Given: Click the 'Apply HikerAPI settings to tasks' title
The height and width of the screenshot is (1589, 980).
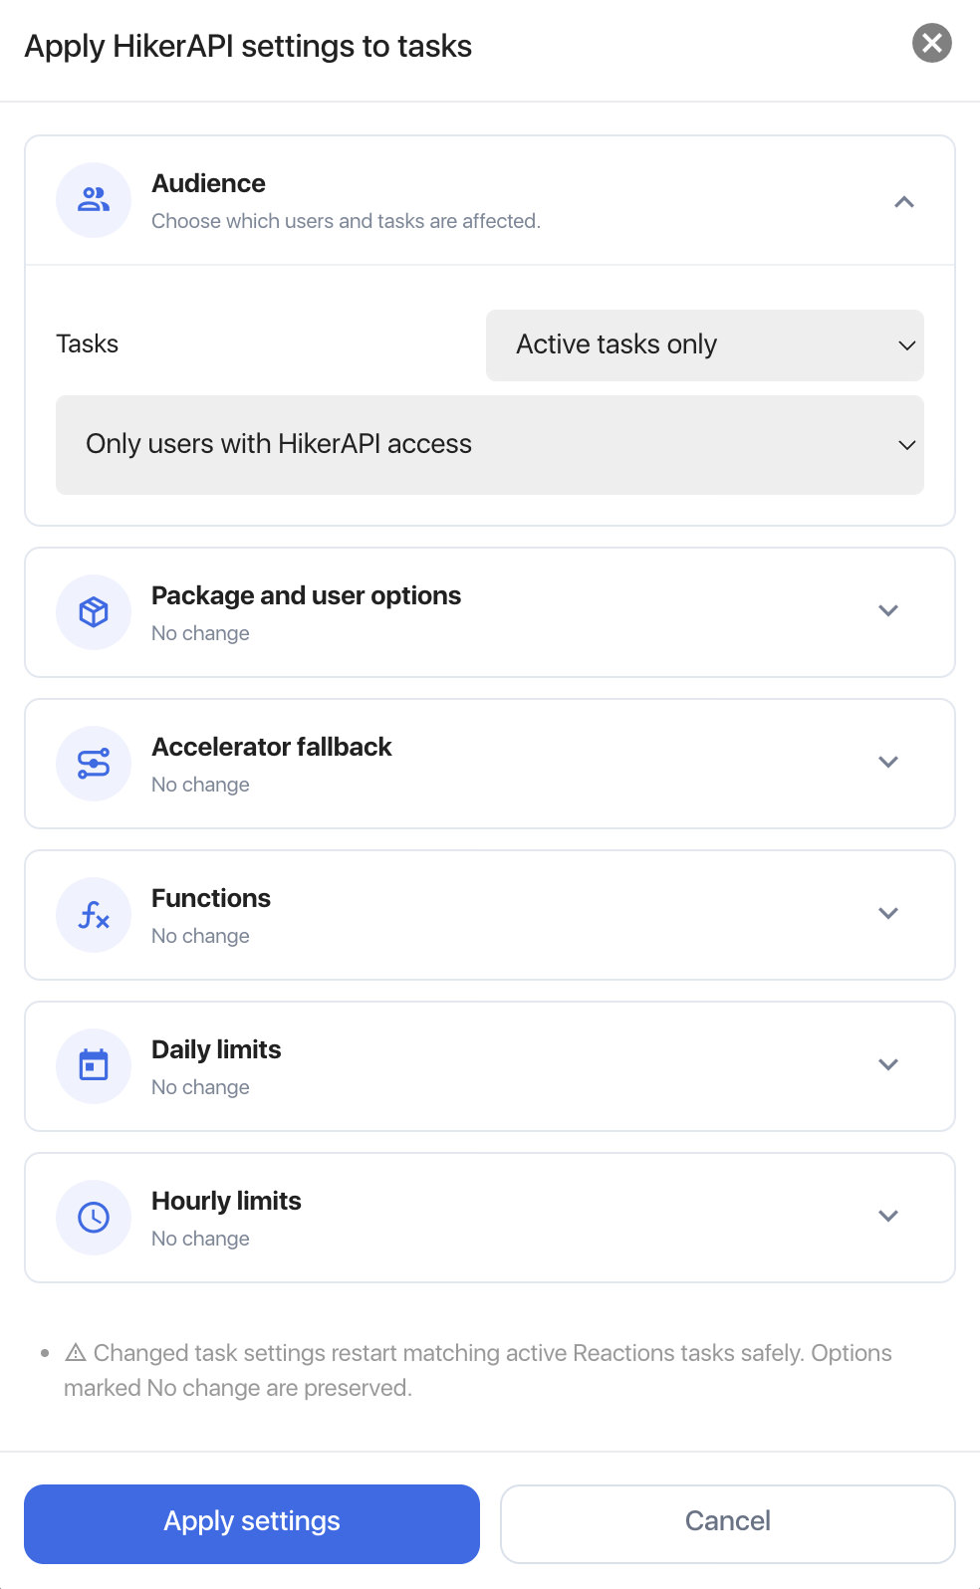Looking at the screenshot, I should click(248, 46).
